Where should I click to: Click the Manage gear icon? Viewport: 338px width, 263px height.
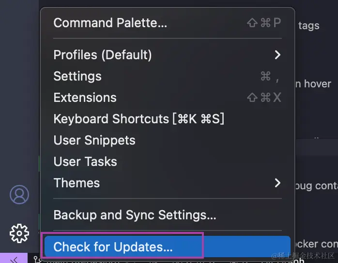(x=19, y=233)
